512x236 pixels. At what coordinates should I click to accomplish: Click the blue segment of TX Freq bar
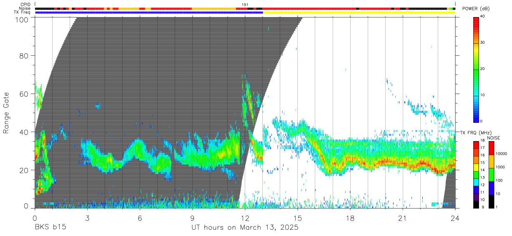click(x=149, y=12)
